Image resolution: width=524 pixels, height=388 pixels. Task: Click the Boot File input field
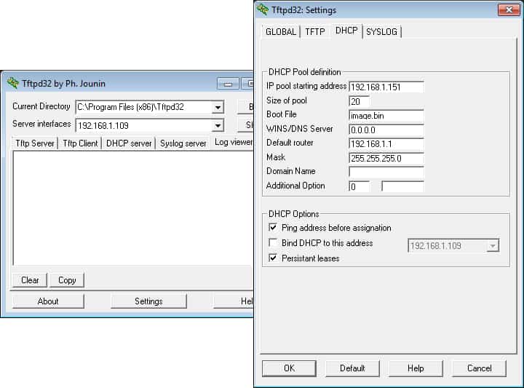click(386, 115)
